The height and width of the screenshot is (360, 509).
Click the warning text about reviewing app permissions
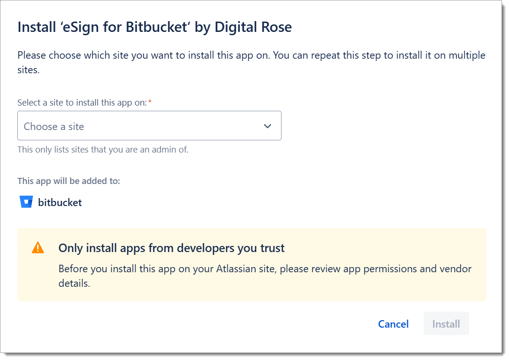[265, 269]
